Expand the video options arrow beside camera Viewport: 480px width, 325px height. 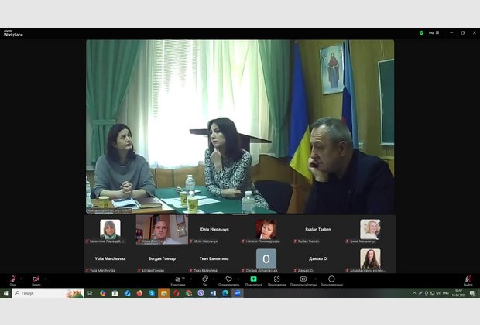click(46, 278)
